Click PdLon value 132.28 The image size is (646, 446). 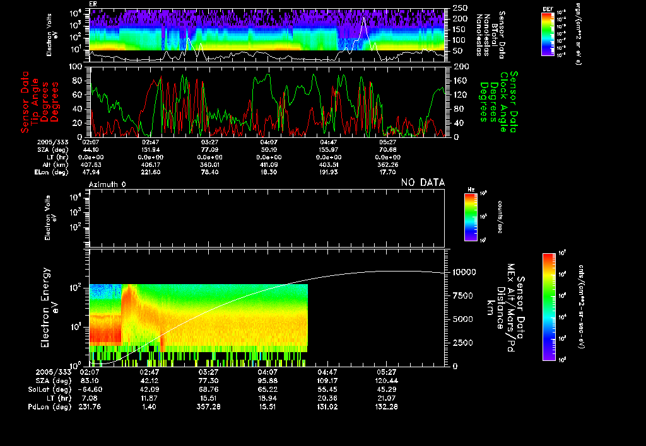coord(387,406)
